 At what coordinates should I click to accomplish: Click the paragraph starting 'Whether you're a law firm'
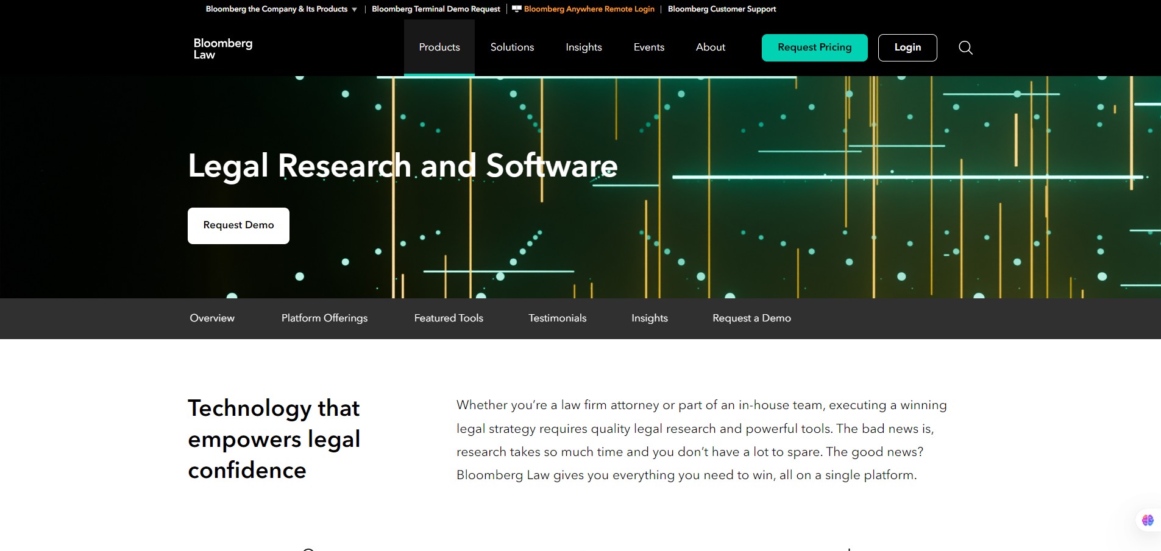pos(701,440)
